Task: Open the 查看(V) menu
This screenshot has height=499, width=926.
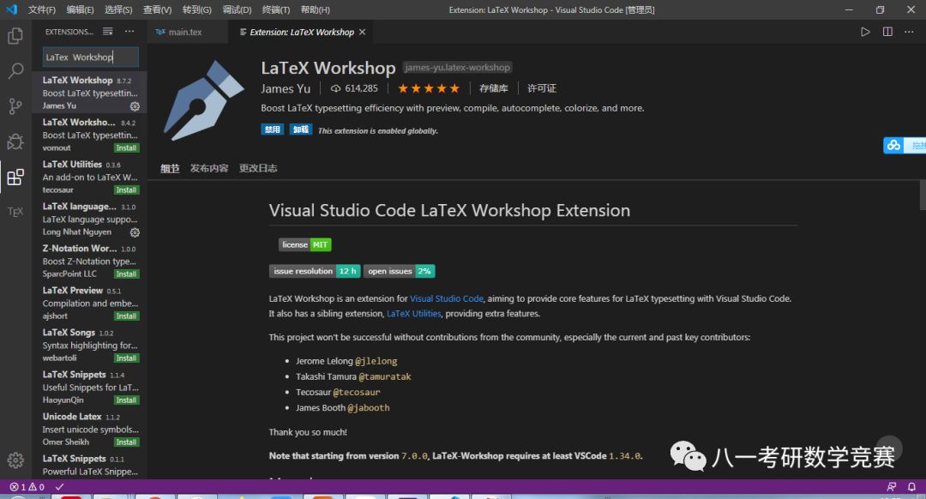Action: [x=157, y=10]
